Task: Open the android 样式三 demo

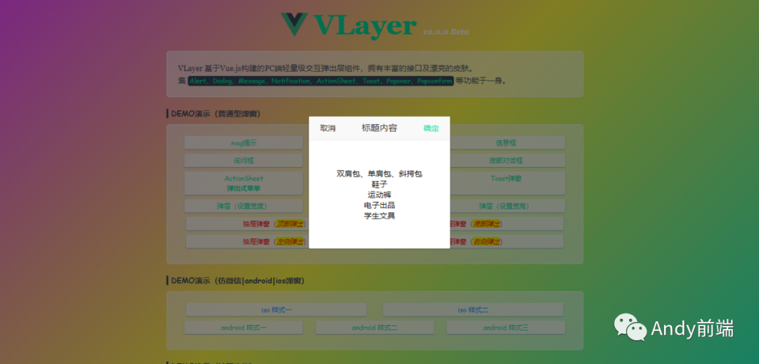Action: [x=506, y=328]
